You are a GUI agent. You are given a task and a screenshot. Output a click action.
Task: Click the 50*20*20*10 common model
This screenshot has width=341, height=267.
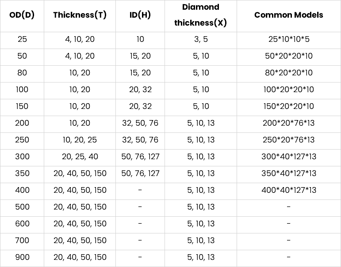(x=289, y=56)
